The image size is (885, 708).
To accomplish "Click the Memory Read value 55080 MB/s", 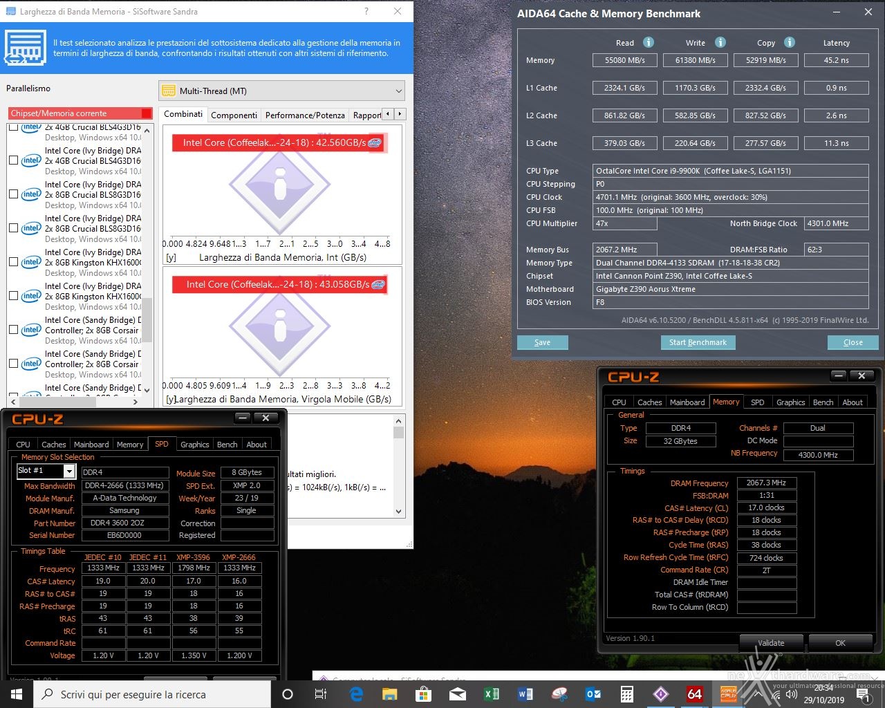I will pos(624,60).
